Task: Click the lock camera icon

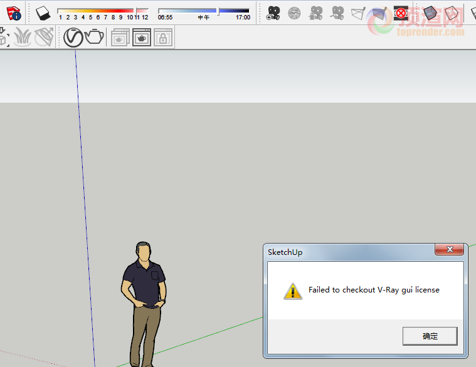Action: point(315,13)
